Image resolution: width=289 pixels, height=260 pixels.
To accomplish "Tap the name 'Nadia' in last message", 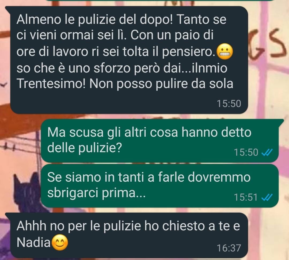I will pos(33,242).
